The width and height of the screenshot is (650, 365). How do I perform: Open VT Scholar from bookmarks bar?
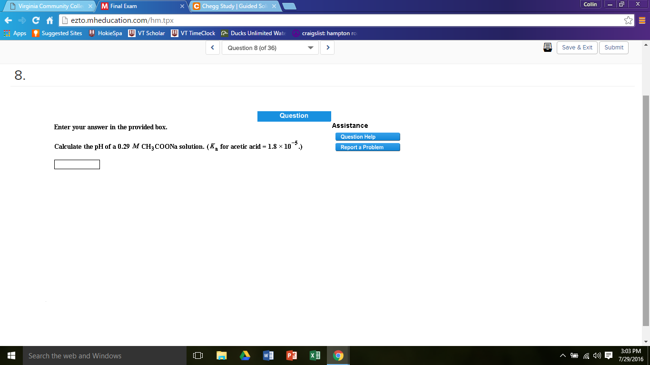coord(146,33)
